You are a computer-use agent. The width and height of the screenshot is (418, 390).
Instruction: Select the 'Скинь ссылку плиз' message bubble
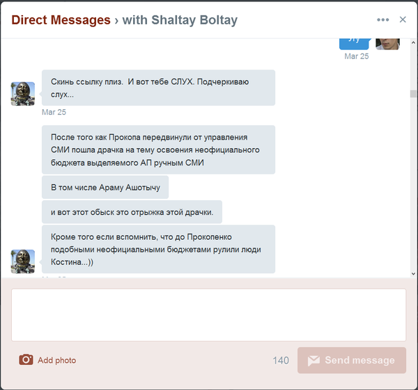pos(158,88)
